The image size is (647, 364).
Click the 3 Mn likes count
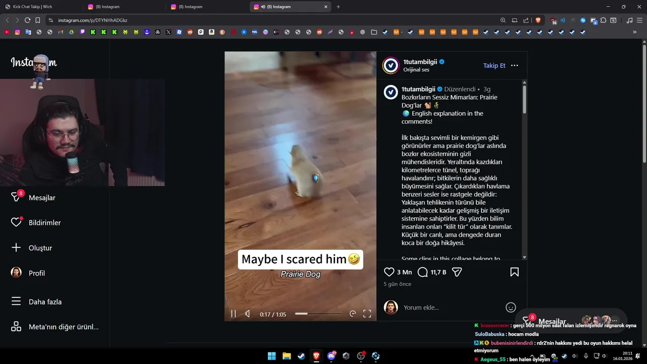tap(404, 272)
